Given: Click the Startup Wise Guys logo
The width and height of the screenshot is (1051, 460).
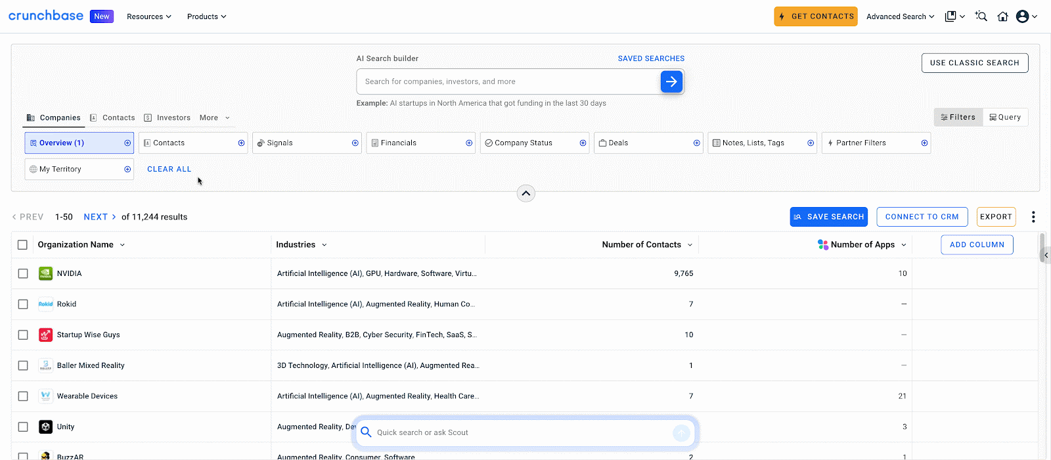Looking at the screenshot, I should coord(45,334).
